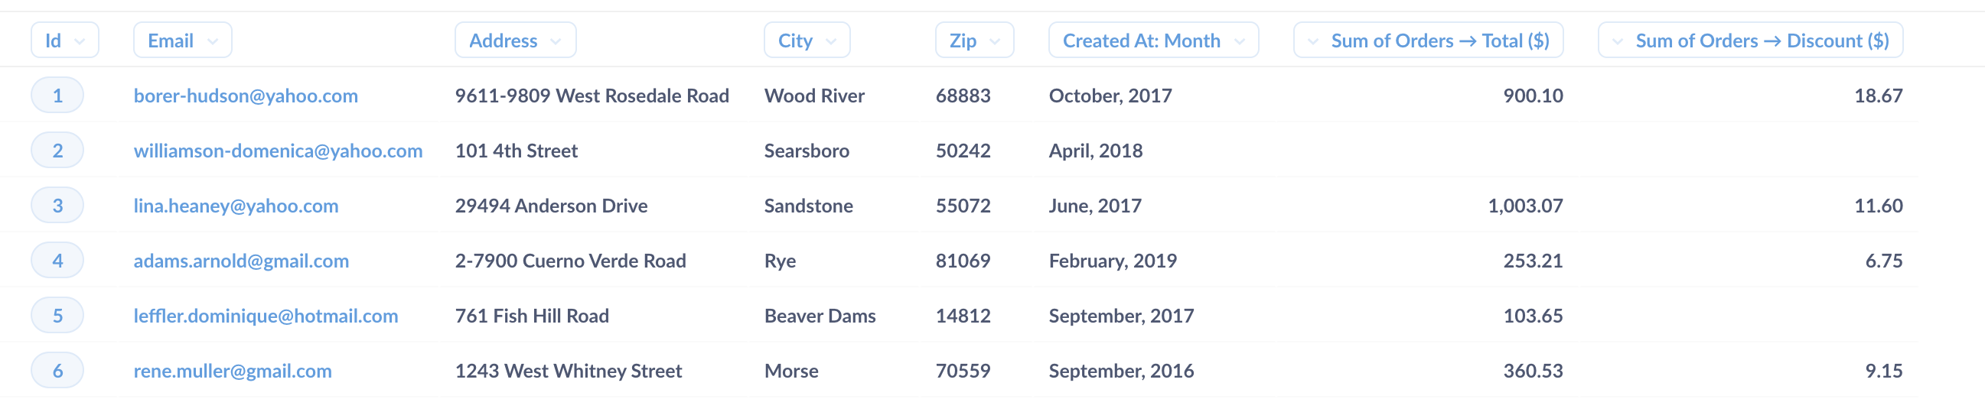Click the borer-hudson@yahoo.com email link
Screen dimensions: 1985x399
(246, 96)
